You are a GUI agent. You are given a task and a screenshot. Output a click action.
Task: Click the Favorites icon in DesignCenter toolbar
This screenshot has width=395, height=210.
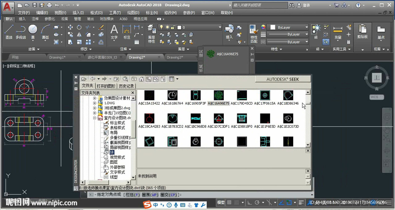coord(134,79)
